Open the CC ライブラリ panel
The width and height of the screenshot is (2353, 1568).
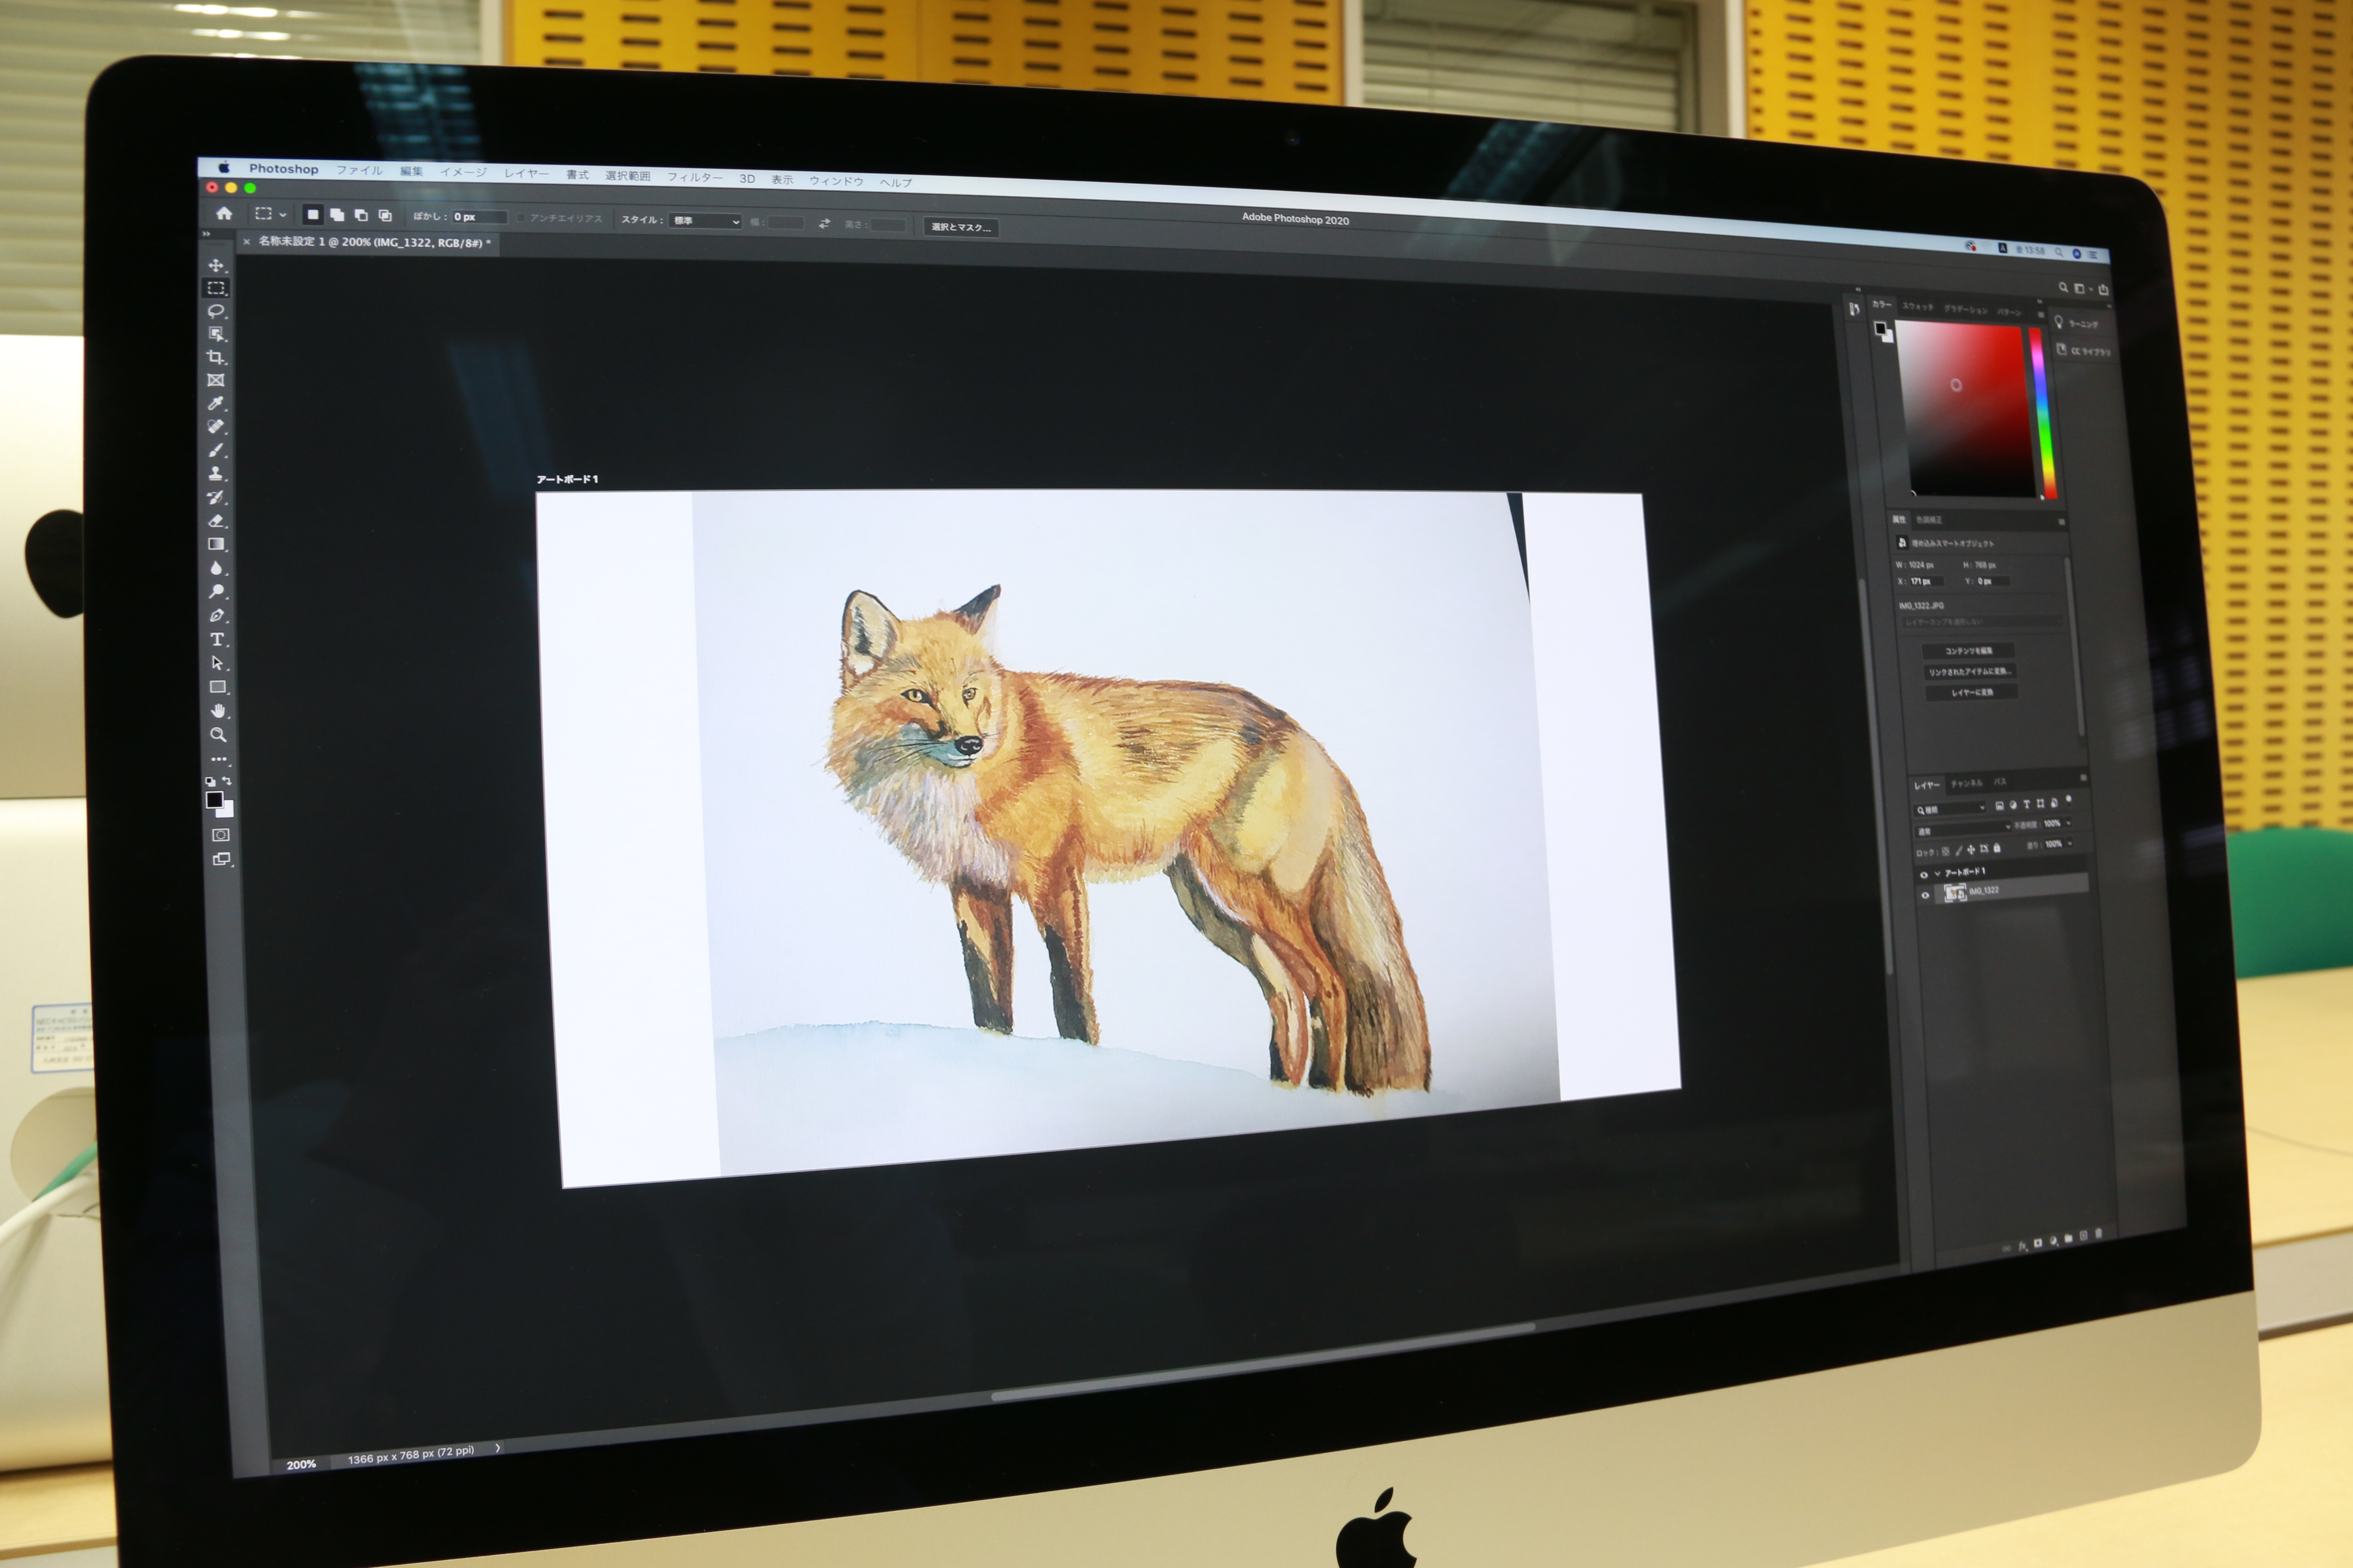2085,351
